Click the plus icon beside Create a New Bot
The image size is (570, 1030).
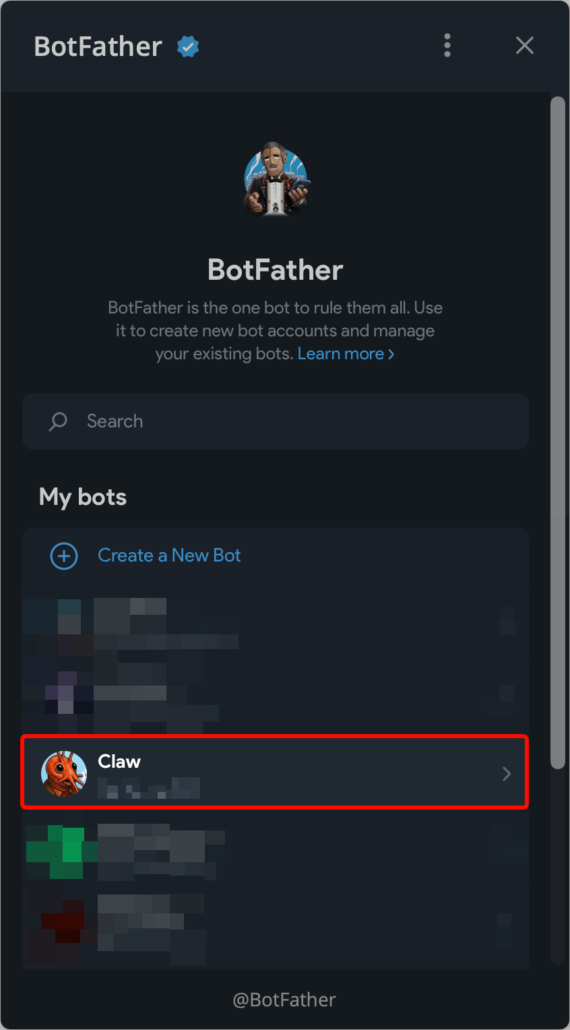64,556
